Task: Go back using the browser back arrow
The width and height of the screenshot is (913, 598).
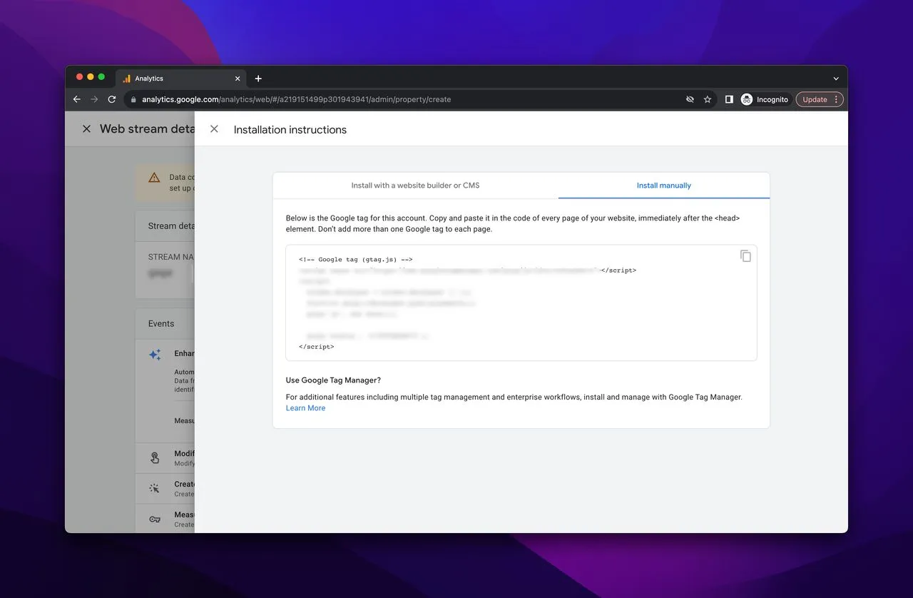Action: (x=77, y=99)
